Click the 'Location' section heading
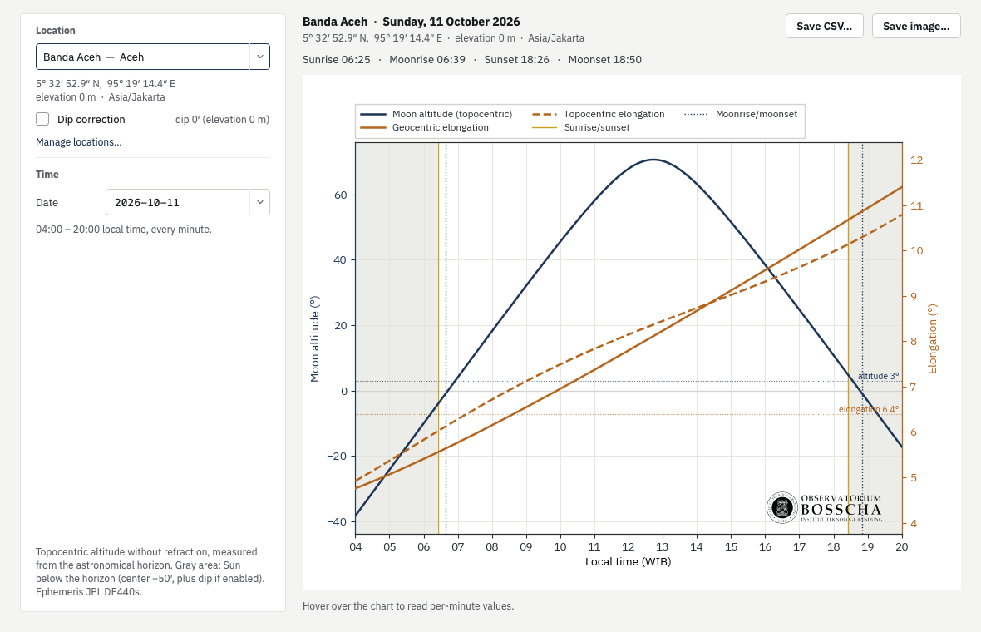The height and width of the screenshot is (632, 981). coord(56,30)
